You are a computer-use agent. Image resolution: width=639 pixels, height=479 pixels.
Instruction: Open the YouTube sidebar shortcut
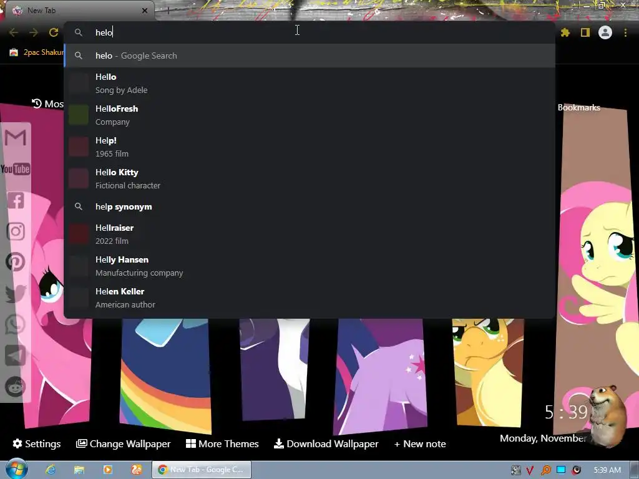pyautogui.click(x=16, y=169)
